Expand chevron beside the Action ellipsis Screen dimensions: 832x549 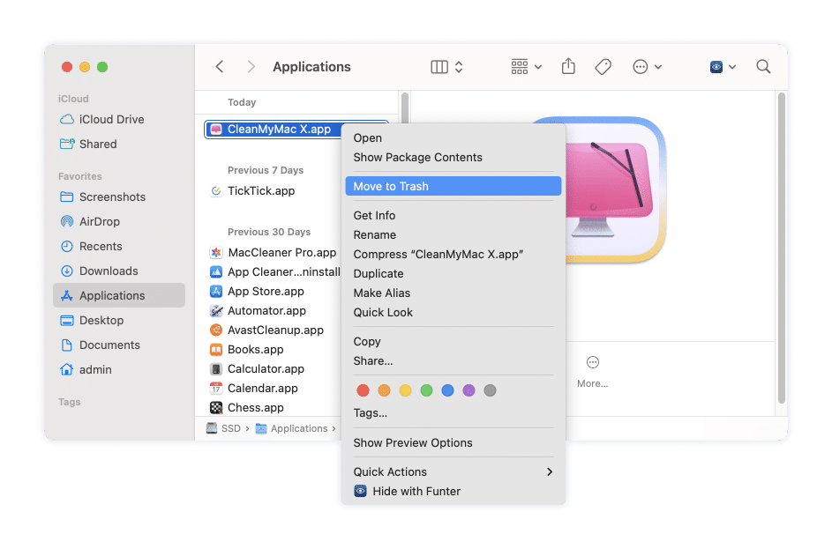pyautogui.click(x=658, y=67)
